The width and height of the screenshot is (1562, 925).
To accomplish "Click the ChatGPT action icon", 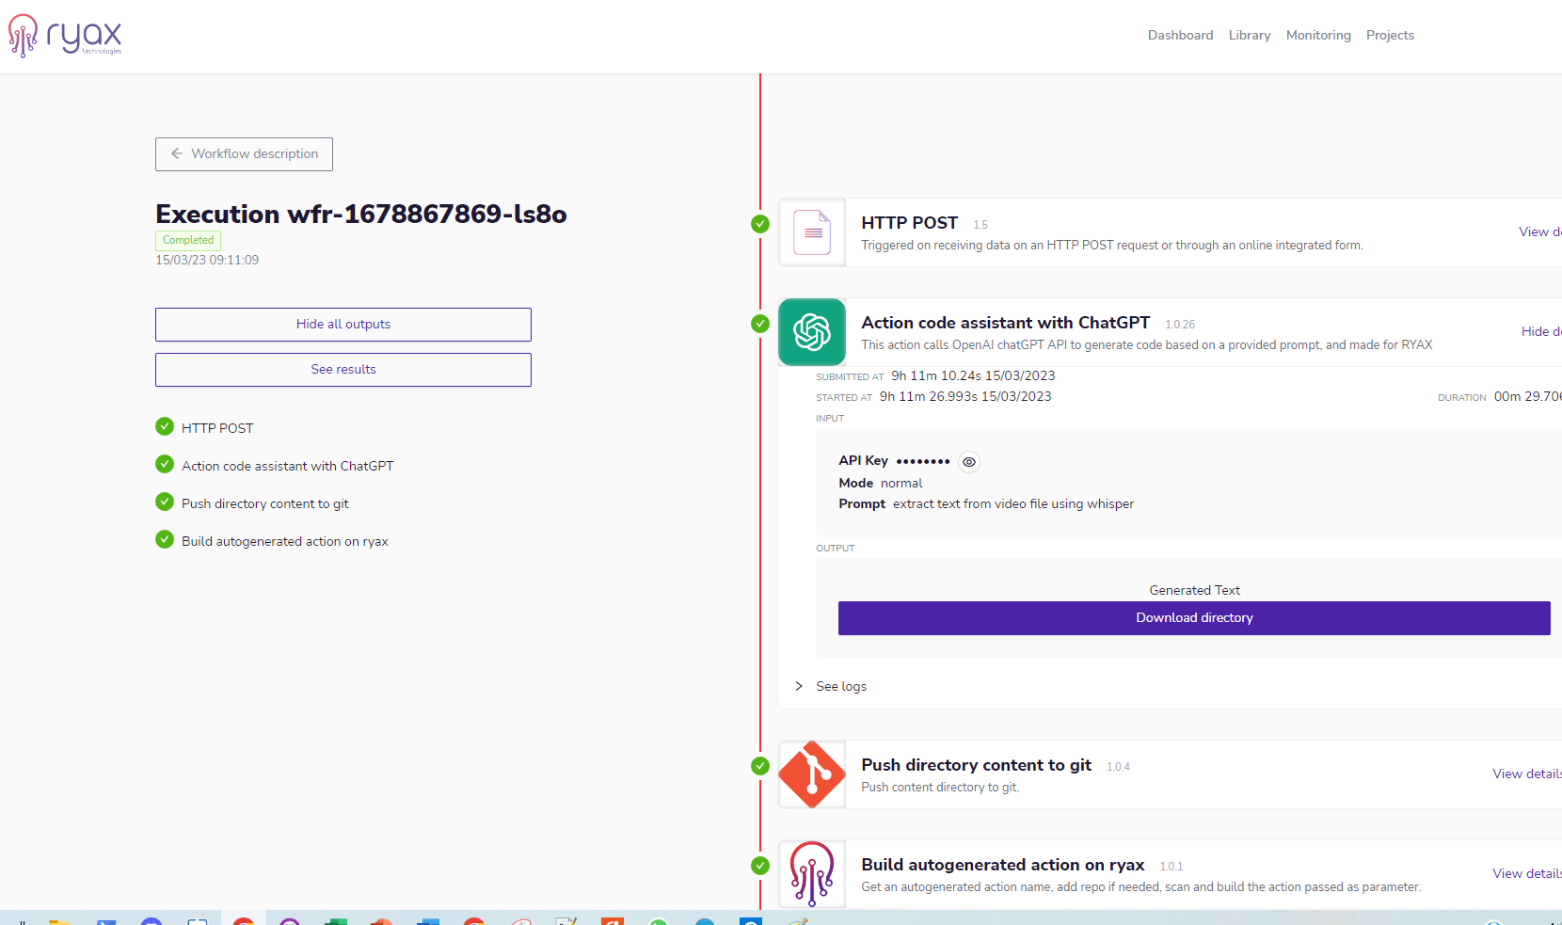I will [812, 332].
